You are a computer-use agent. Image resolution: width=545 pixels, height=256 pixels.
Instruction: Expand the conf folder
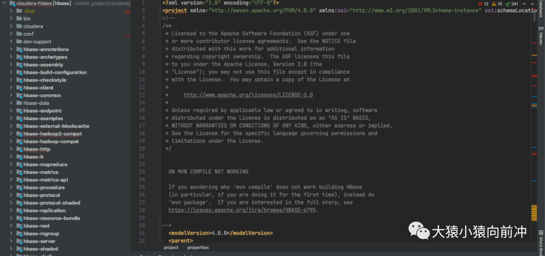coord(11,34)
